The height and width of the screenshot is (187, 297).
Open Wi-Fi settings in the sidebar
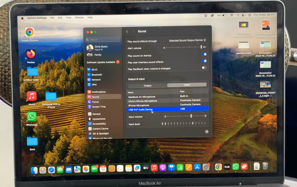coord(92,70)
